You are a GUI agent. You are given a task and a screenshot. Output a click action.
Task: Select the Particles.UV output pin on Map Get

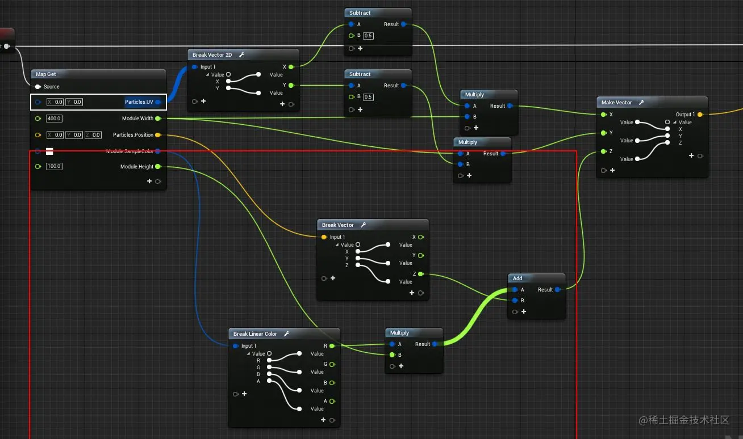(x=158, y=102)
